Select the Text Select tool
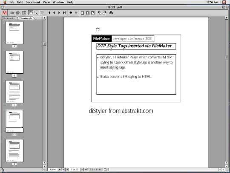This screenshot has height=173, width=230. pyautogui.click(x=43, y=13)
